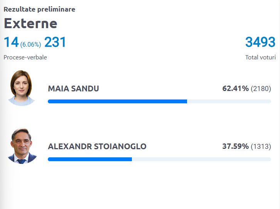Click the (2180) vote count
The width and height of the screenshot is (280, 209).
pyautogui.click(x=261, y=89)
